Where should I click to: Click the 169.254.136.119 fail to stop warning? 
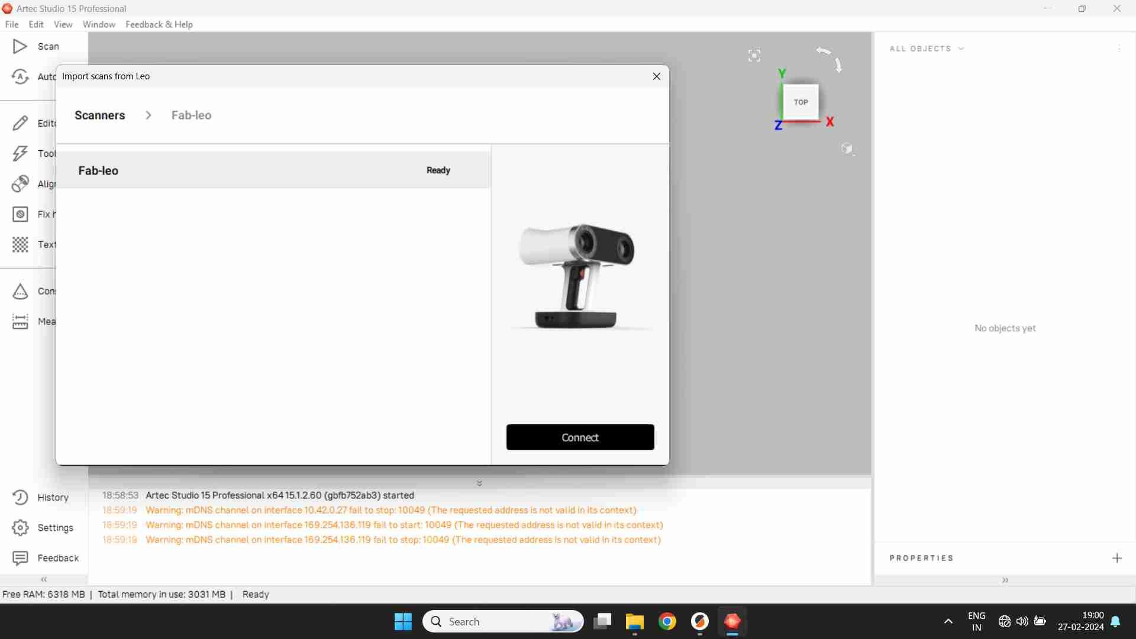point(403,540)
